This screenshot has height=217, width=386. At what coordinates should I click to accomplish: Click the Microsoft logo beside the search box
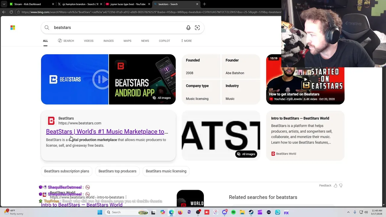pyautogui.click(x=13, y=27)
